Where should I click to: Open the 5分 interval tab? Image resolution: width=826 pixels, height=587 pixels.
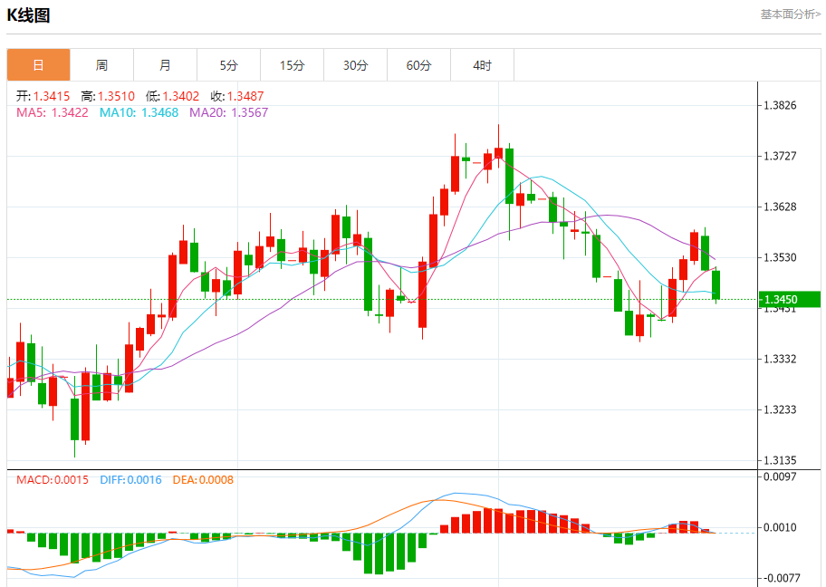click(x=228, y=65)
